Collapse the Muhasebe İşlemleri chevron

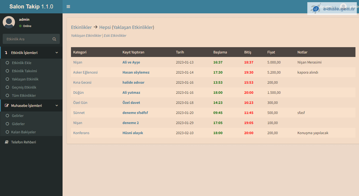(57, 105)
